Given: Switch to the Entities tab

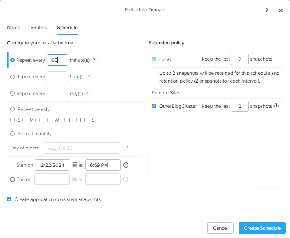Looking at the screenshot, I should click(39, 28).
